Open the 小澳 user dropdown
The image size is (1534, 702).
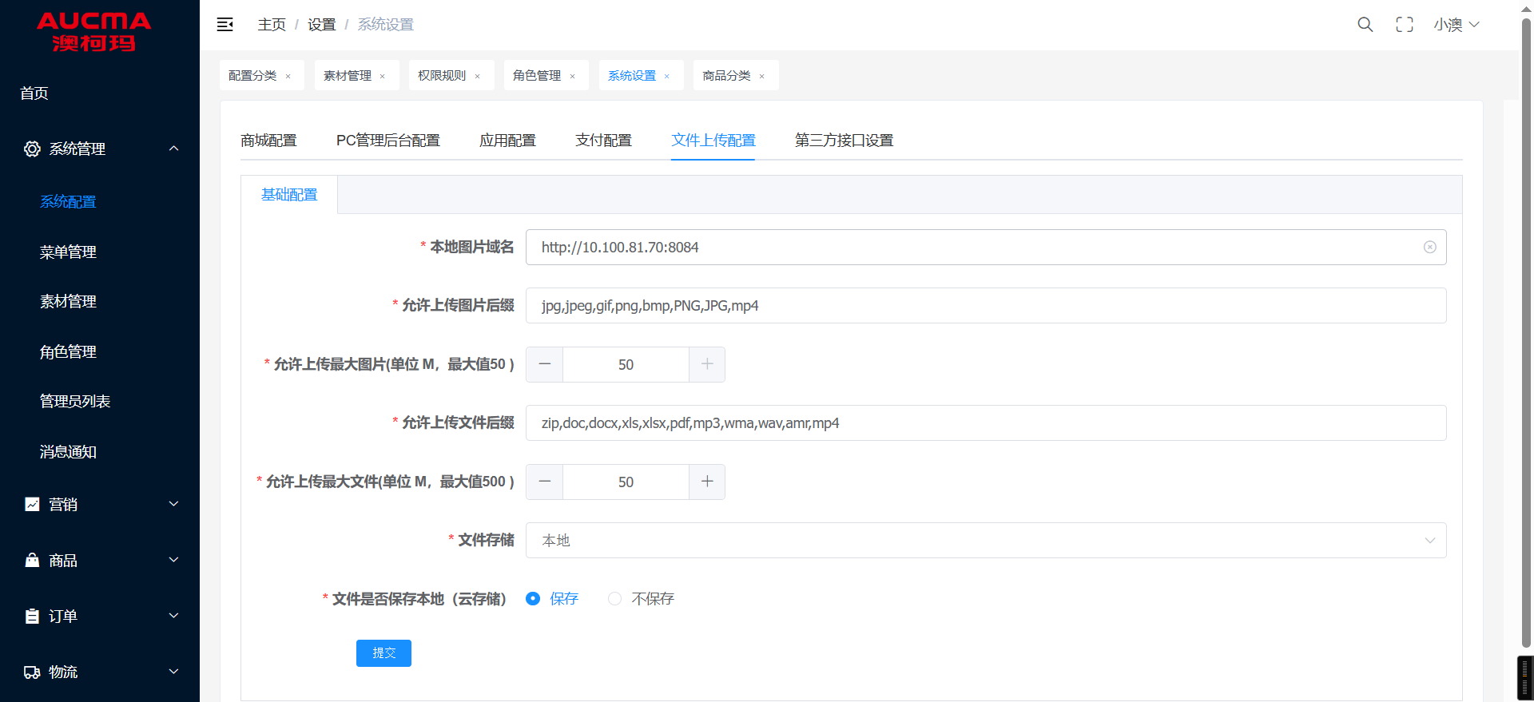1457,25
